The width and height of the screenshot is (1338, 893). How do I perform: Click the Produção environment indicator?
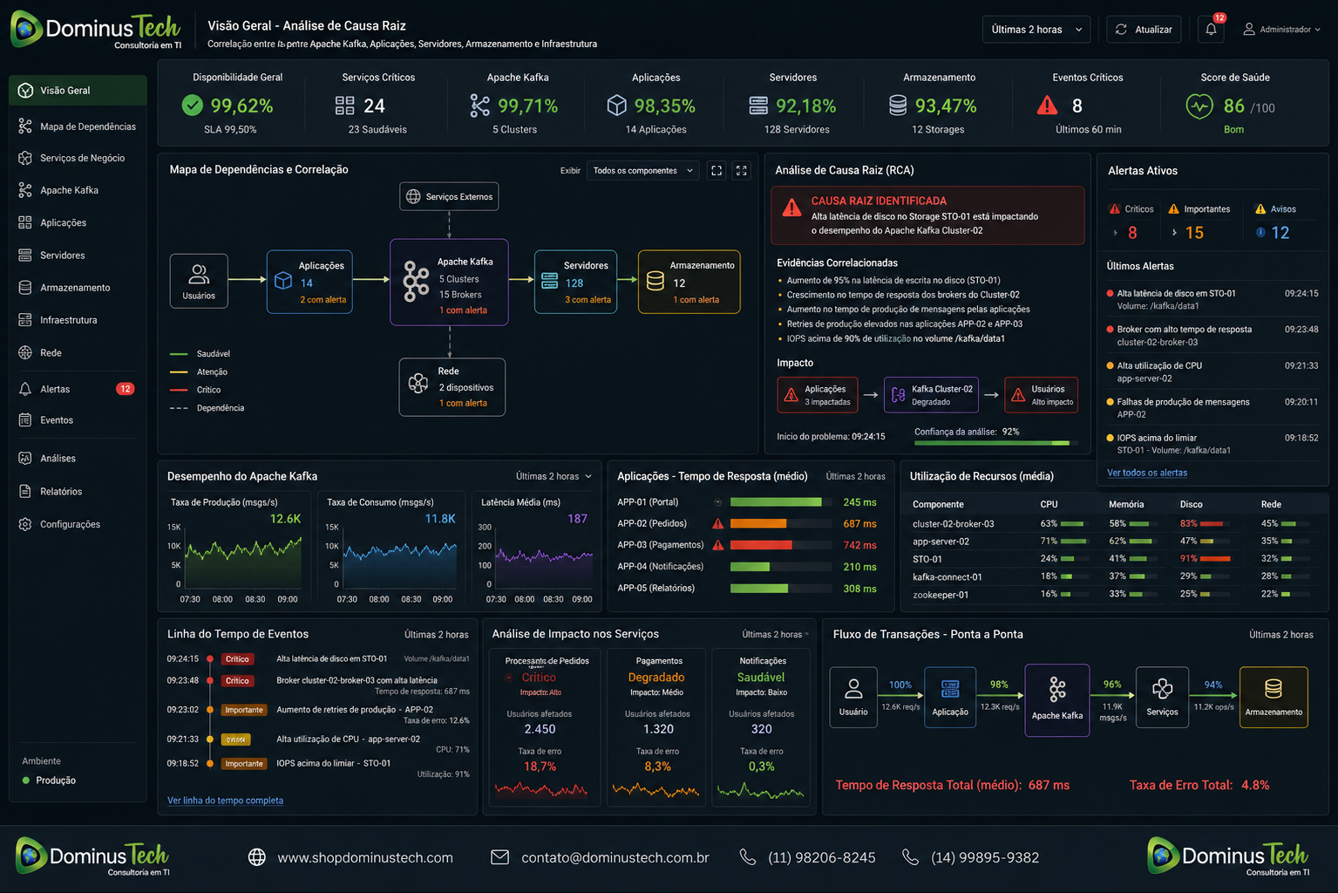[49, 781]
